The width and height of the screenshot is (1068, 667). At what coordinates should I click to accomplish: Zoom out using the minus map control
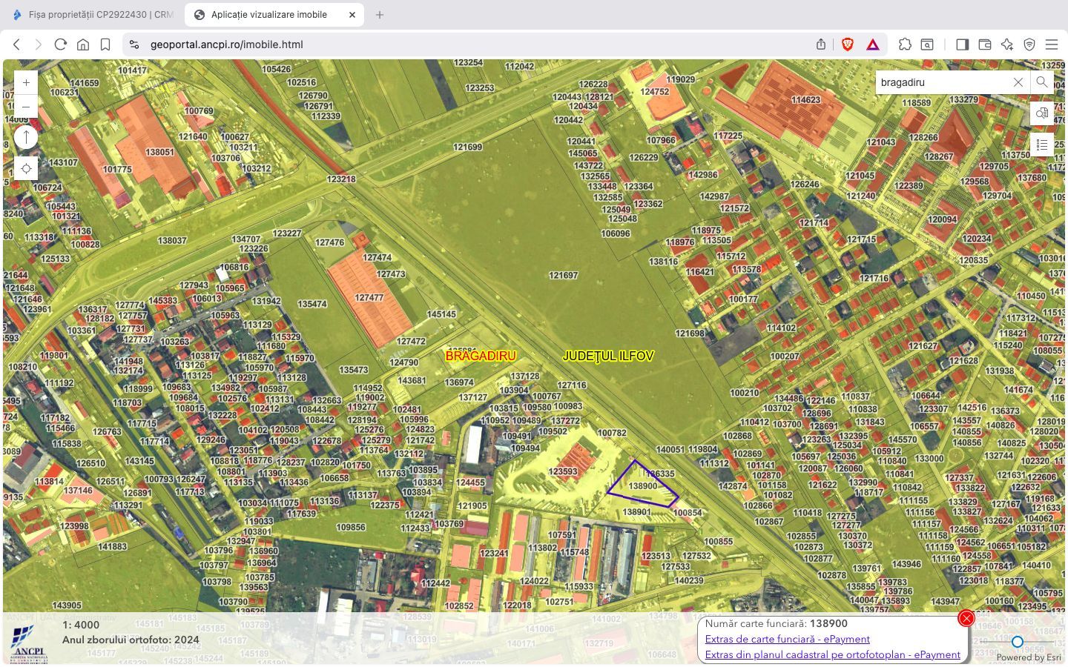[26, 107]
